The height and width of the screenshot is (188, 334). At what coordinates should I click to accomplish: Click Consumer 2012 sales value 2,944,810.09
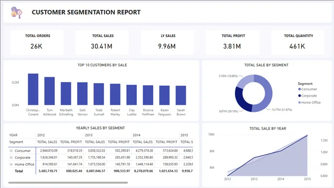point(49,151)
